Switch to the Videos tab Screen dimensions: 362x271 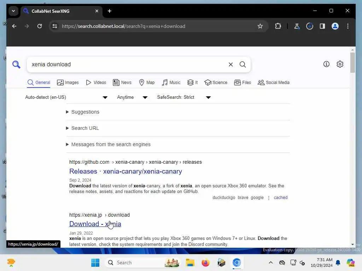96,83
